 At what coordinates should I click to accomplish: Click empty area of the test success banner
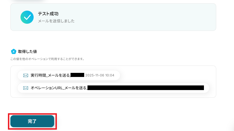coord(142,17)
